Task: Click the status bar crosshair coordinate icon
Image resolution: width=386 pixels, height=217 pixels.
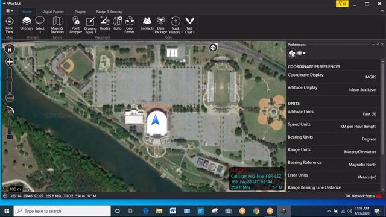Action: [5, 196]
